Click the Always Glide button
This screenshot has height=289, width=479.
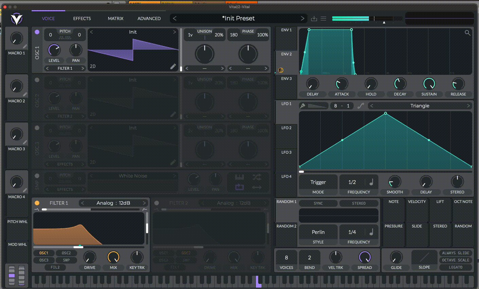(455, 253)
